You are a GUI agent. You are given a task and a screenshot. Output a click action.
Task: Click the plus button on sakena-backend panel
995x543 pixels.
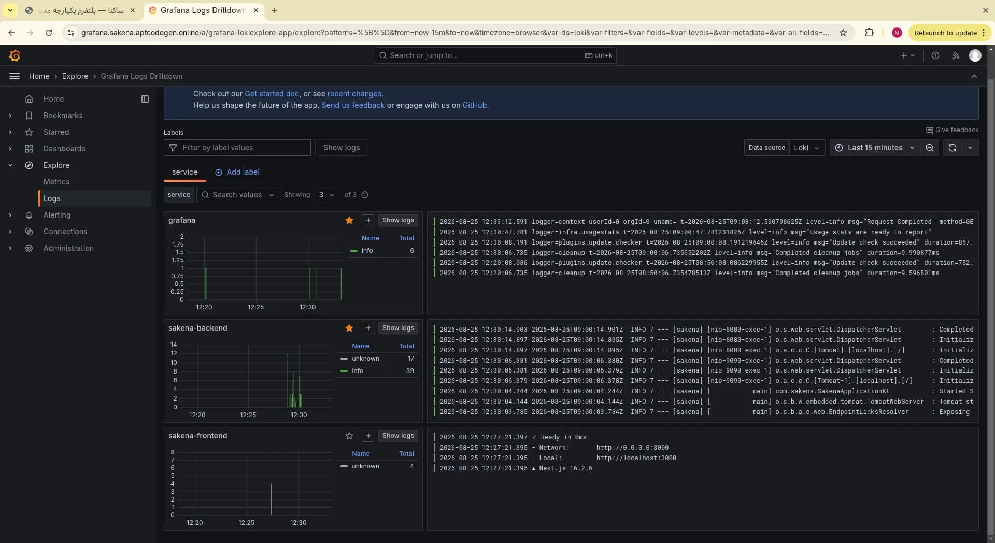pos(368,328)
